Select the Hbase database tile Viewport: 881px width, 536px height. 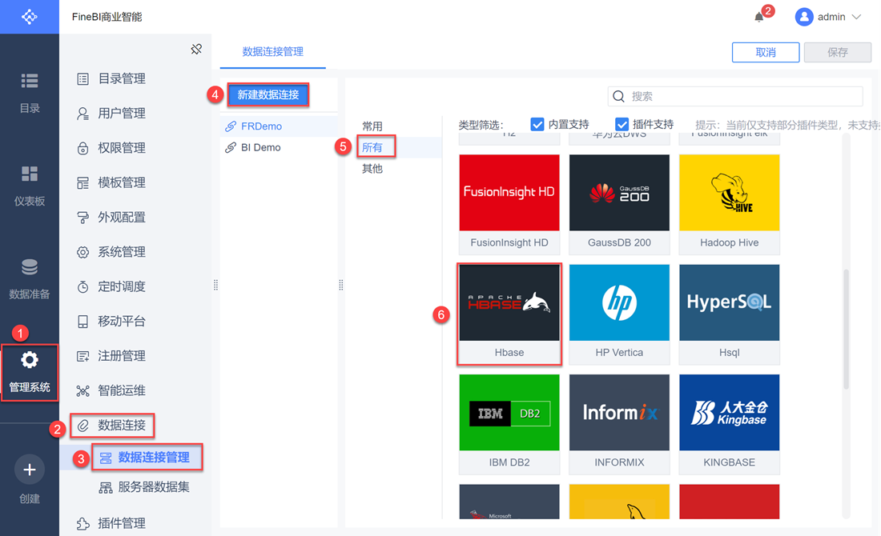(x=509, y=314)
